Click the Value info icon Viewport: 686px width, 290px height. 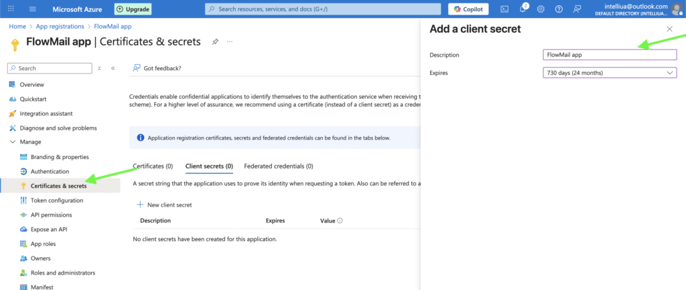point(340,221)
